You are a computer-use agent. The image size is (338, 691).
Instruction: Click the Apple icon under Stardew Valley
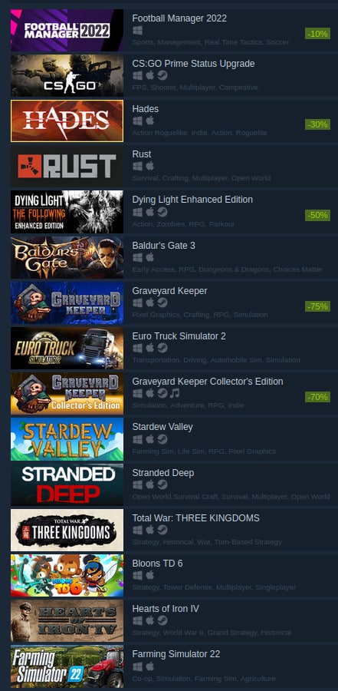coord(149,439)
